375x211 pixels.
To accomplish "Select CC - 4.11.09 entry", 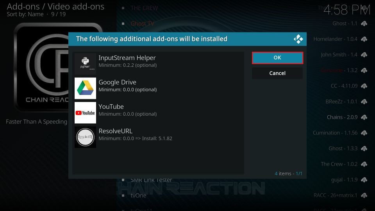I will coord(344,86).
